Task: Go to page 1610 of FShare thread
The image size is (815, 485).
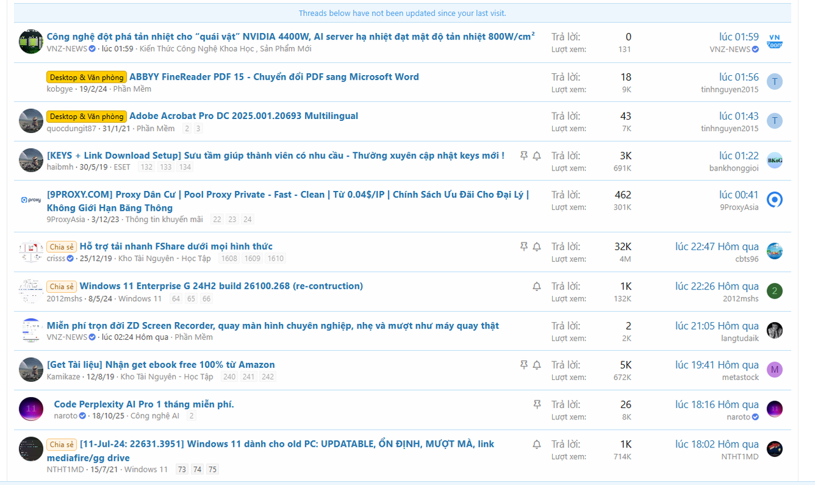Action: tap(276, 259)
